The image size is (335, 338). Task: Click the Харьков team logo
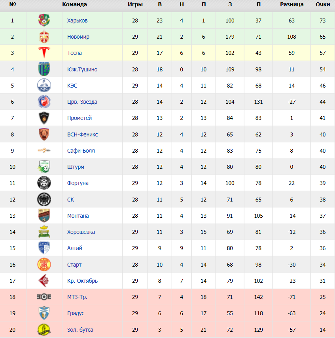click(44, 20)
